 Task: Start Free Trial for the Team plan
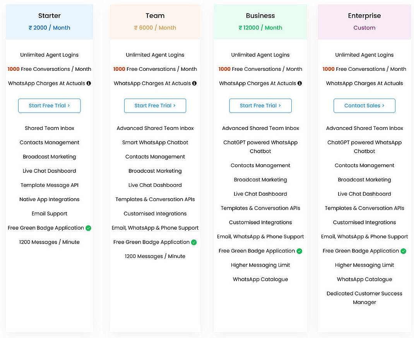point(155,106)
